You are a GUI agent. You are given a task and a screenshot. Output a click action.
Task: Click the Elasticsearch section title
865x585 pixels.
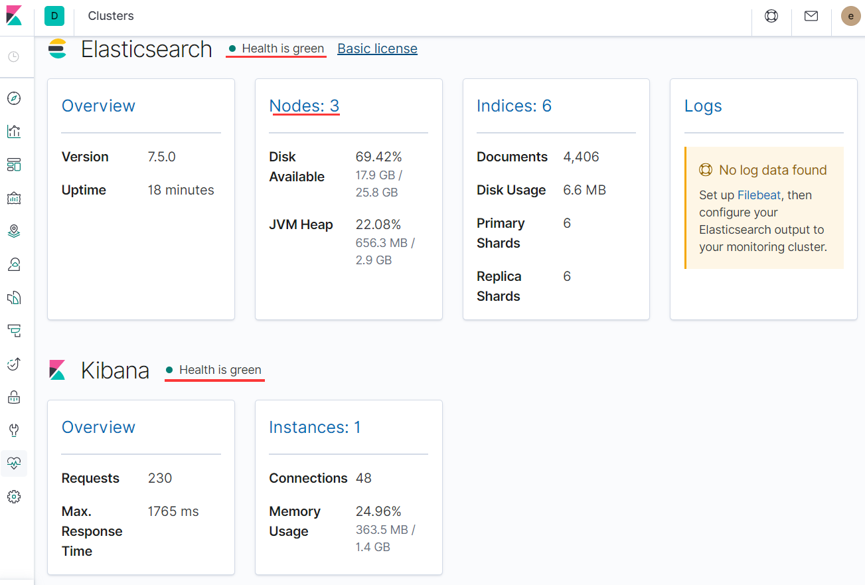(147, 49)
